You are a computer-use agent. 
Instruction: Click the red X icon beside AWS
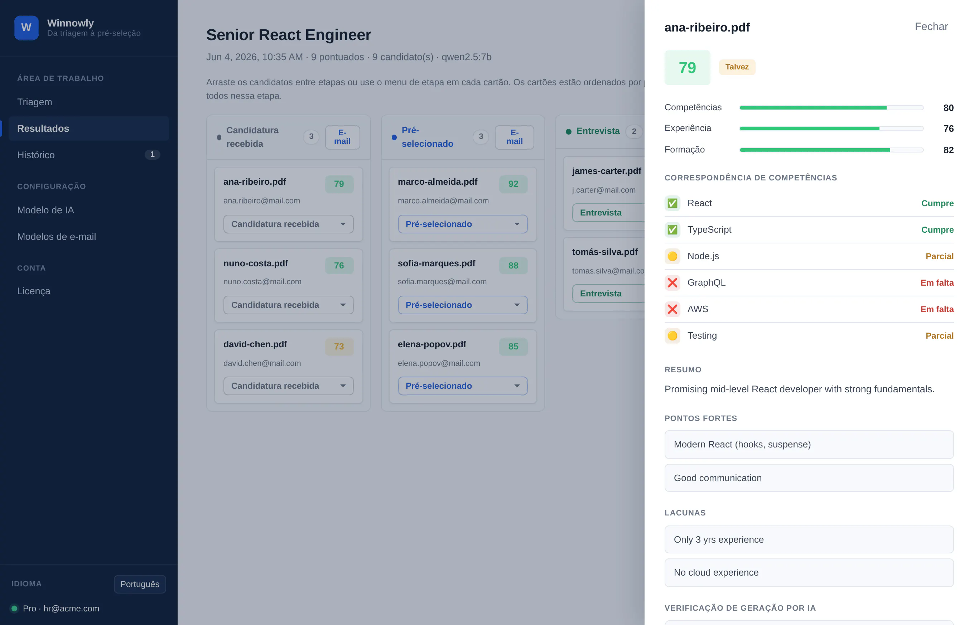point(672,309)
